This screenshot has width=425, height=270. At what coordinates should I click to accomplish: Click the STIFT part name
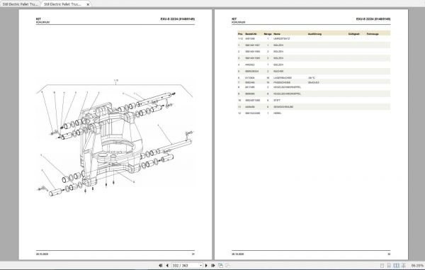click(x=277, y=101)
